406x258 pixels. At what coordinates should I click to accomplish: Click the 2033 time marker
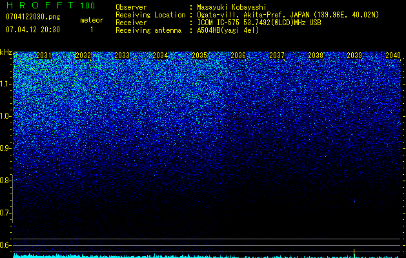pyautogui.click(x=122, y=55)
